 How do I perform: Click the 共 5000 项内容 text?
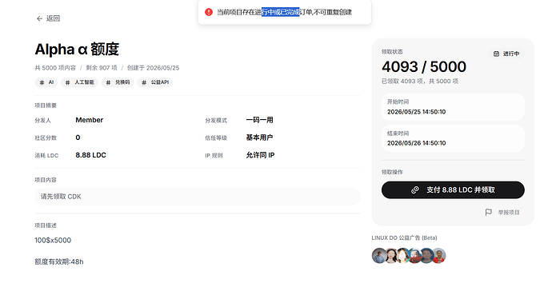tap(55, 68)
